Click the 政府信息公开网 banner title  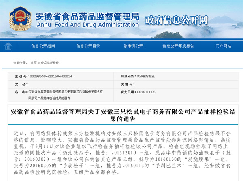176,20
